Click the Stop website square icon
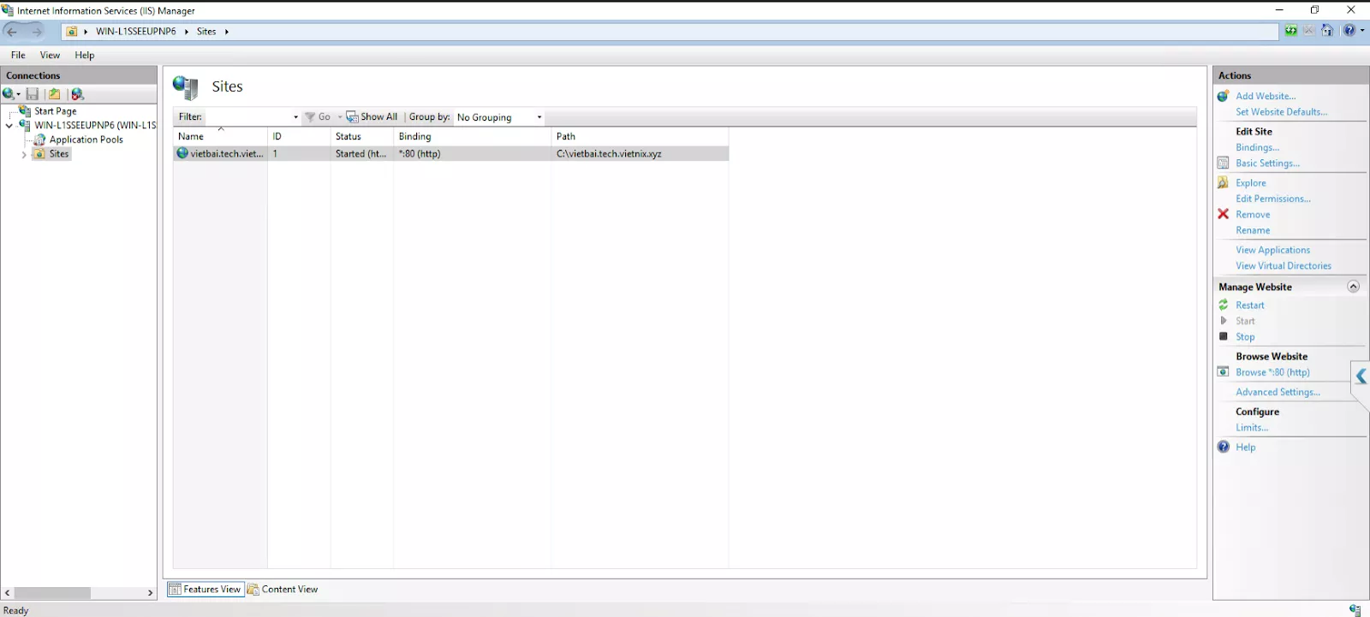 (1224, 336)
